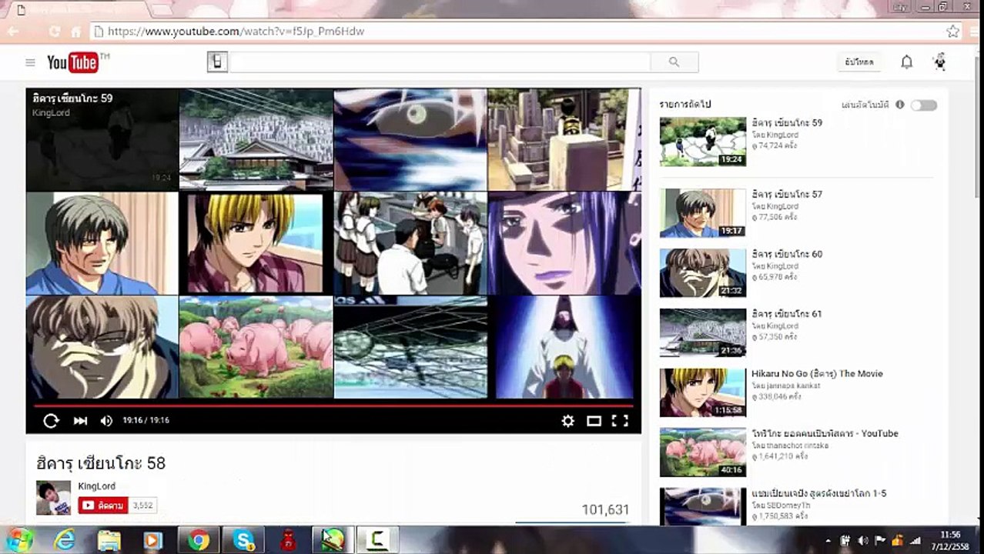The width and height of the screenshot is (984, 554).
Task: Seek within the red video progress bar
Action: [333, 405]
